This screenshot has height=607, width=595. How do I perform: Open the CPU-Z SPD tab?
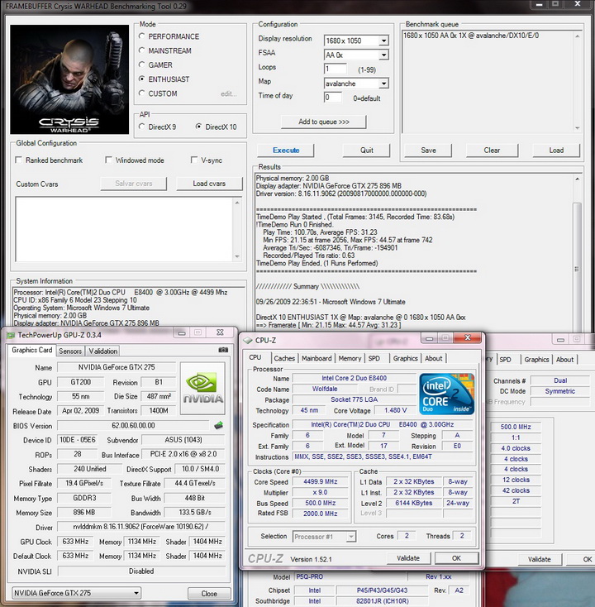click(374, 358)
